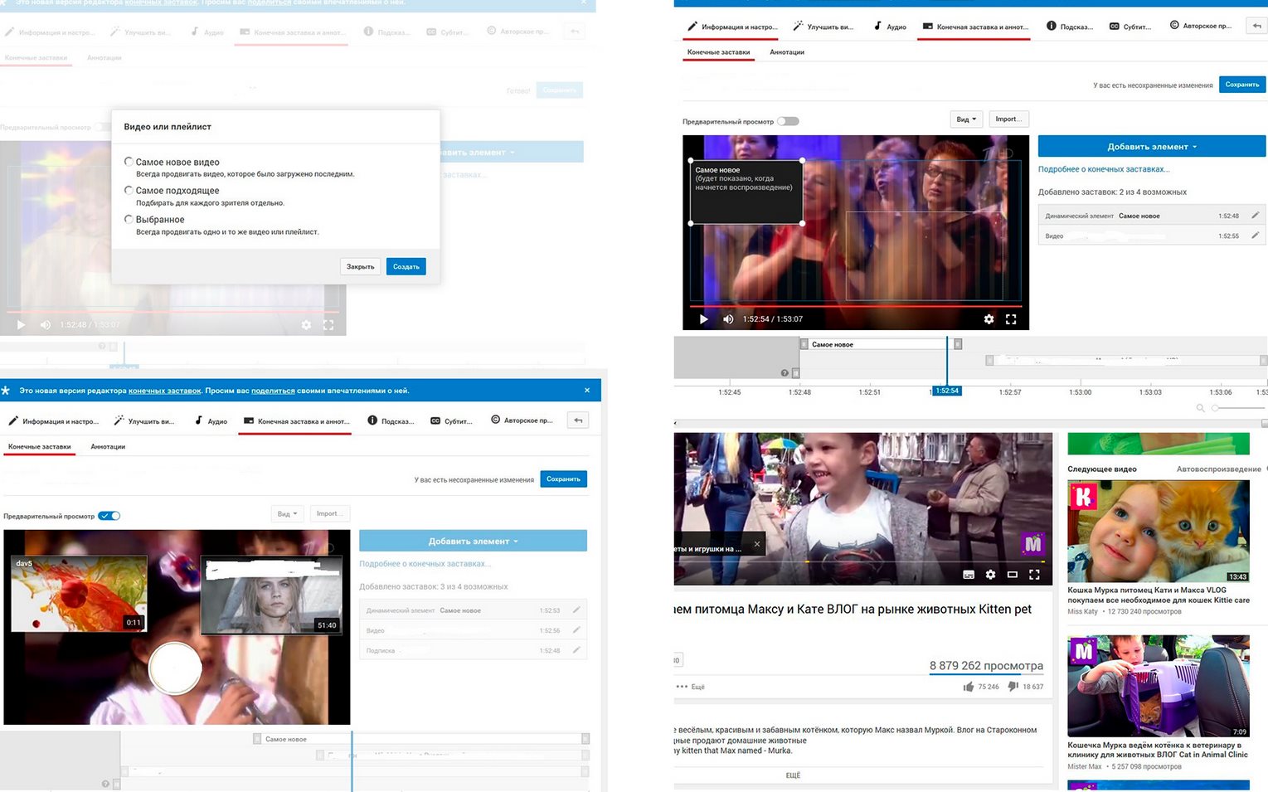
Task: Click the Закрыть button in the dialog
Action: [361, 267]
